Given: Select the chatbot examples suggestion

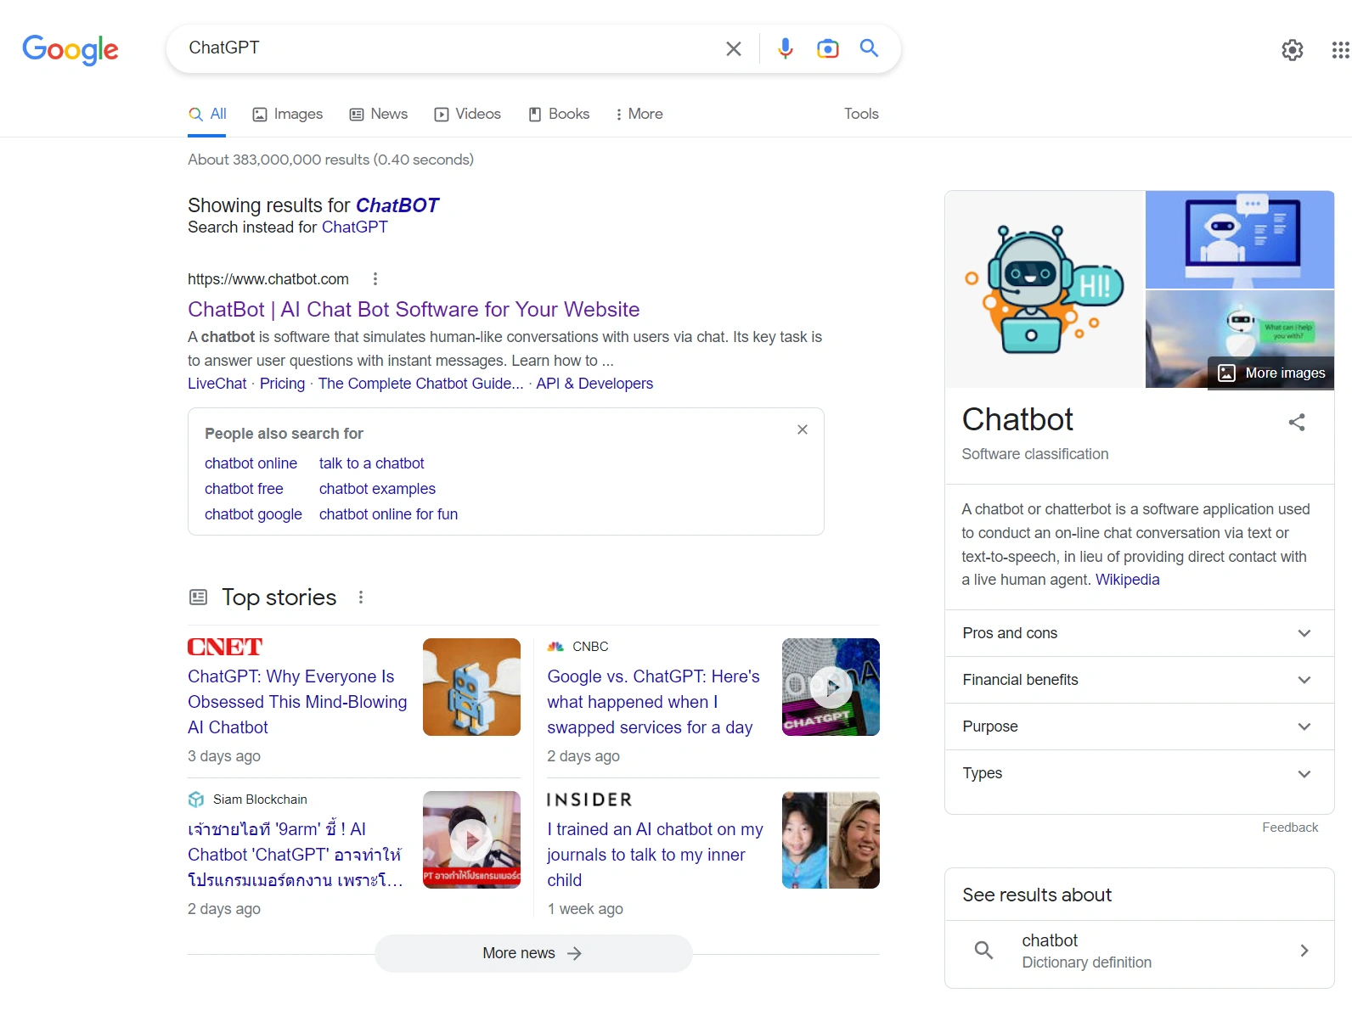Looking at the screenshot, I should pos(377,489).
